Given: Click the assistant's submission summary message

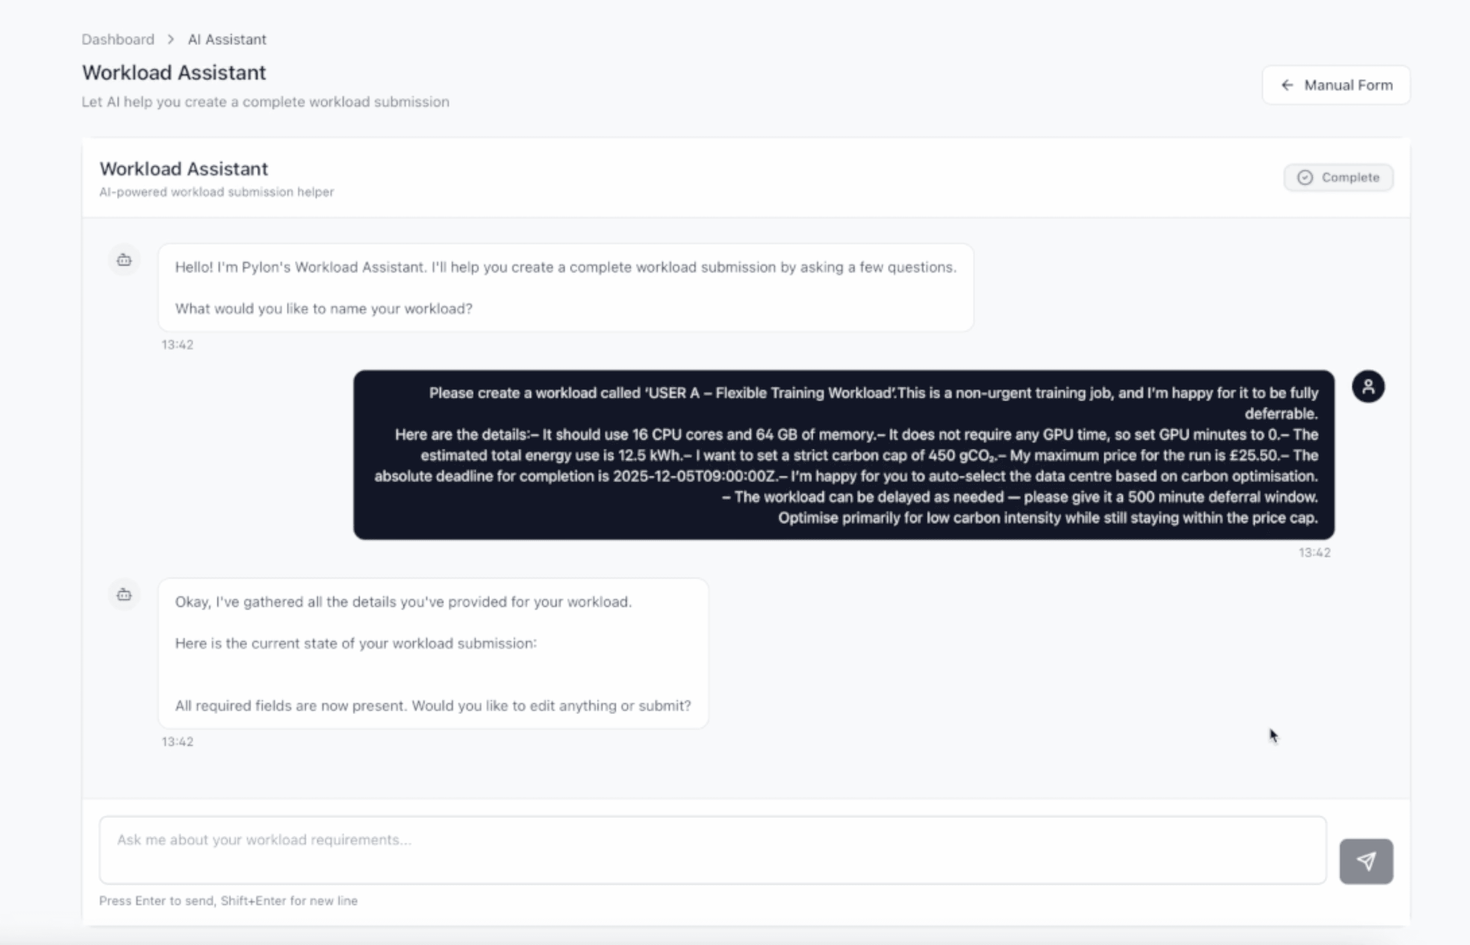Looking at the screenshot, I should pyautogui.click(x=433, y=654).
